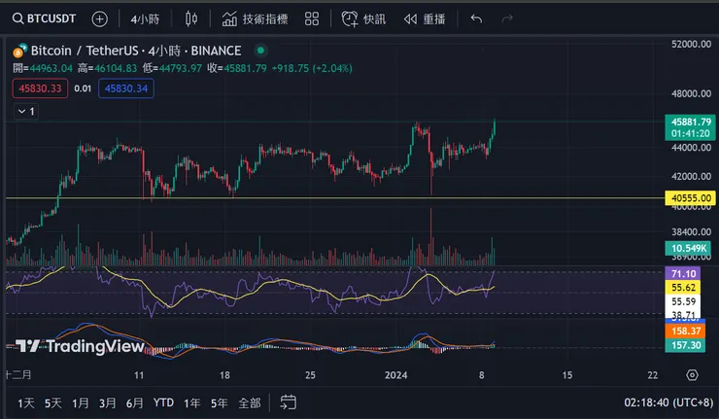This screenshot has height=419, width=719.
Task: Create an alert with 快訊
Action: click(363, 18)
